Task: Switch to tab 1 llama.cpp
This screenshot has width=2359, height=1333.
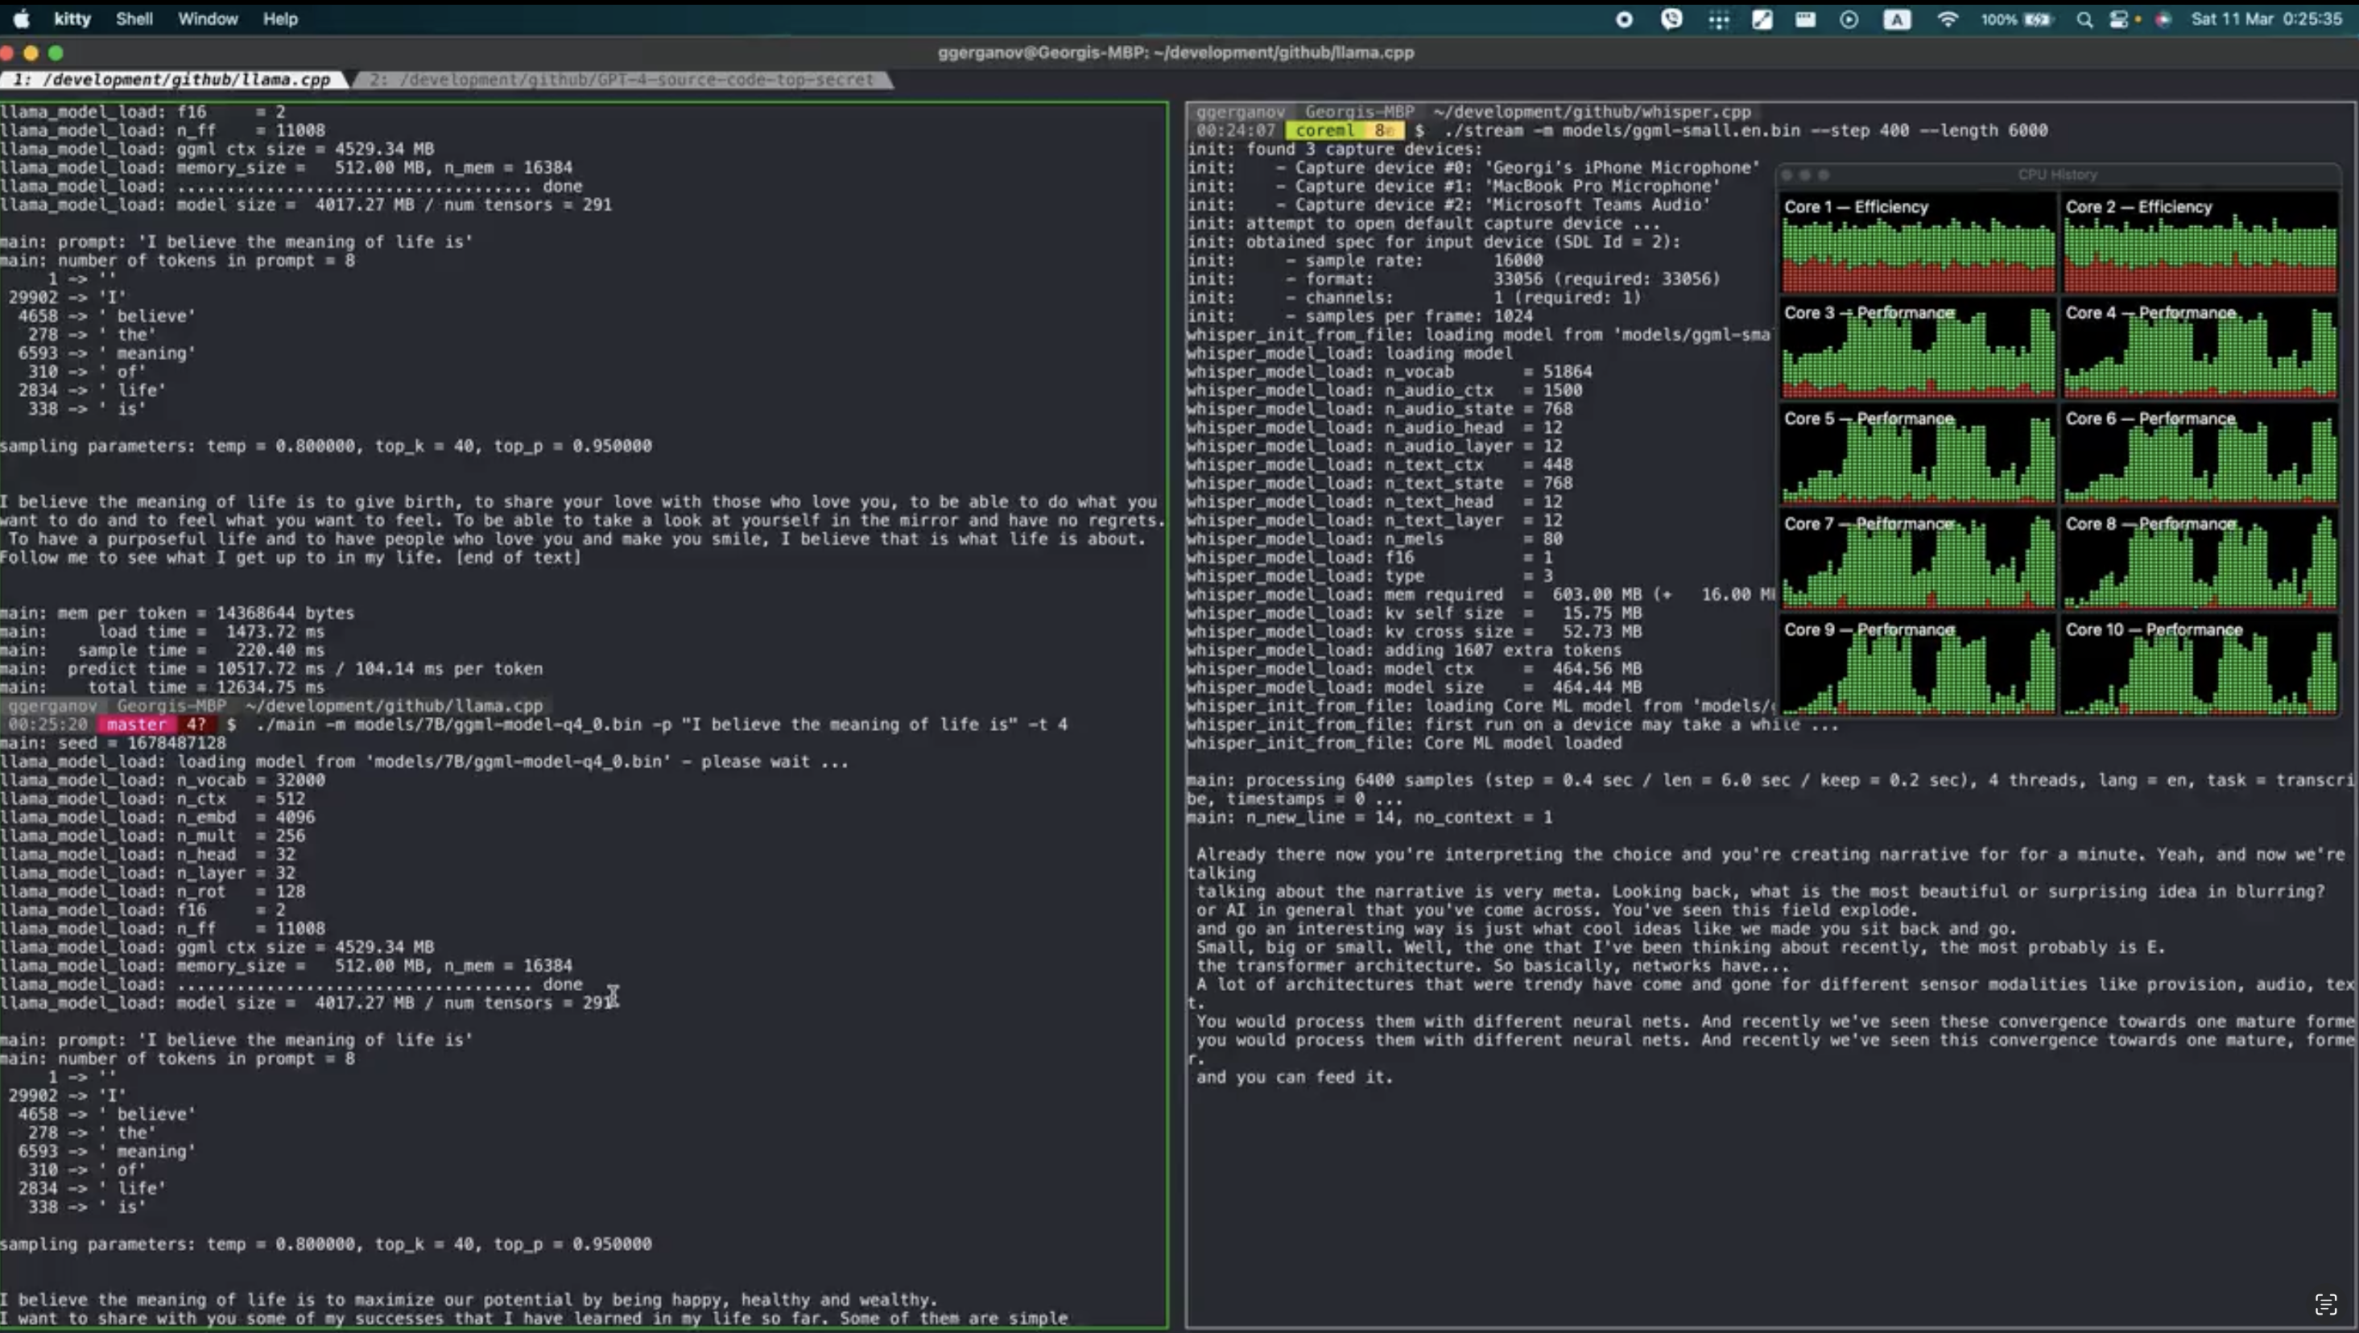Action: (x=174, y=80)
